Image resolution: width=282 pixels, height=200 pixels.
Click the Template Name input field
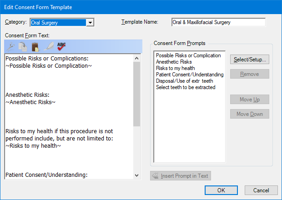(x=218, y=22)
